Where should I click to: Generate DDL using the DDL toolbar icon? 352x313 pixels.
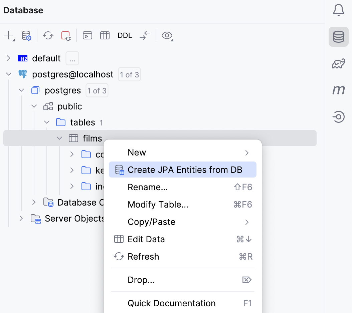click(125, 35)
